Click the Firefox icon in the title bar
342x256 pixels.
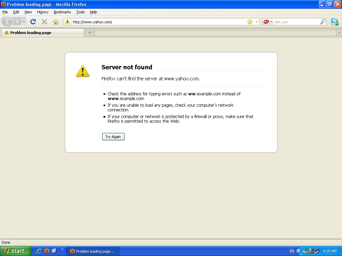pos(3,4)
